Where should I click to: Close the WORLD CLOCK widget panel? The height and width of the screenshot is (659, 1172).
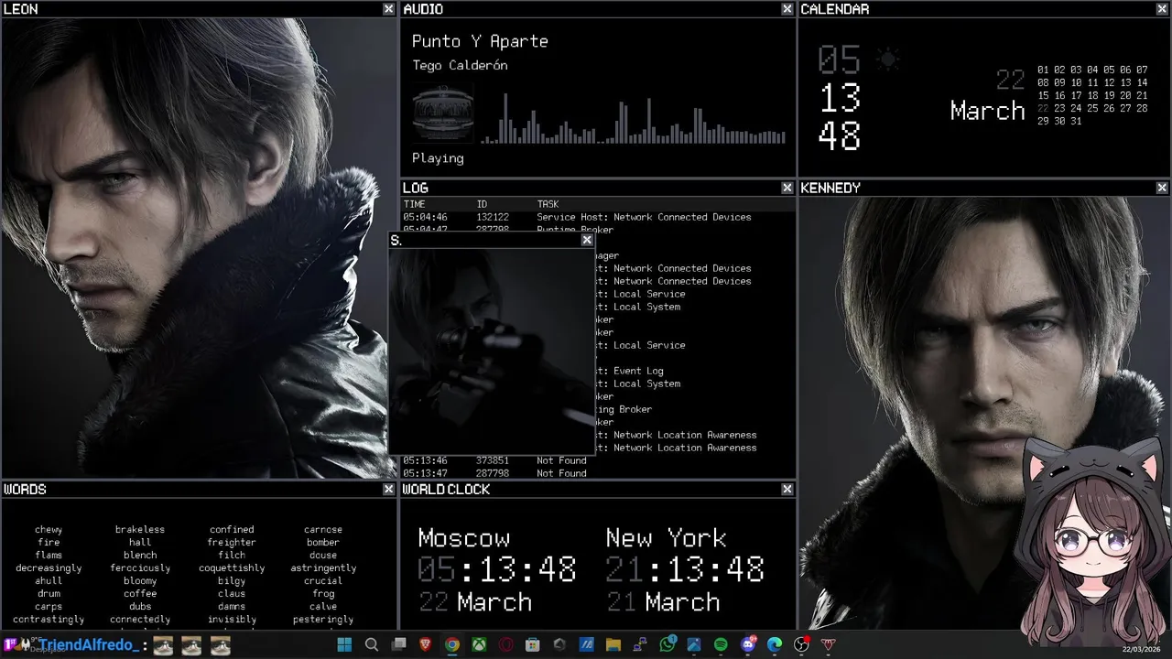pyautogui.click(x=787, y=490)
